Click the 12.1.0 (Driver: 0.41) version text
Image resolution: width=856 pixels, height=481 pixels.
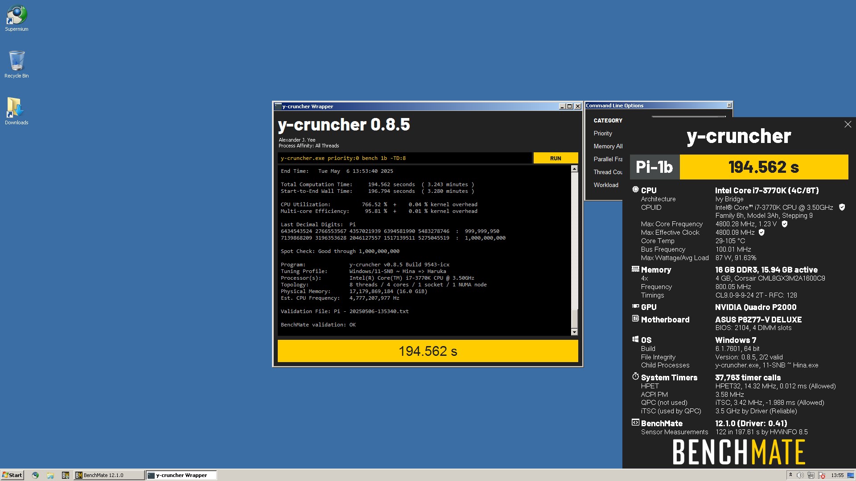coord(751,423)
